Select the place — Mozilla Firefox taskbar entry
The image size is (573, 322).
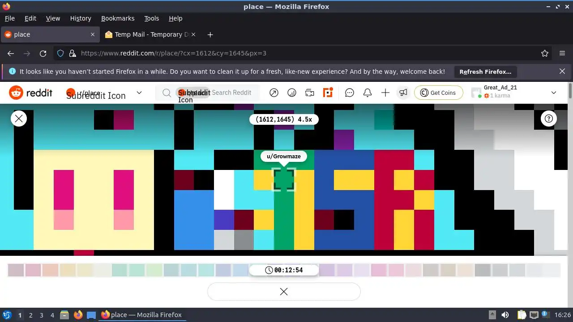[x=141, y=315]
